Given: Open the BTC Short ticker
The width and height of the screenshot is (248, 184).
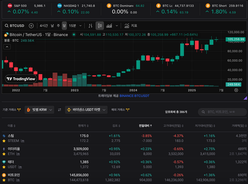Looking at the screenshot, I should (224, 9).
